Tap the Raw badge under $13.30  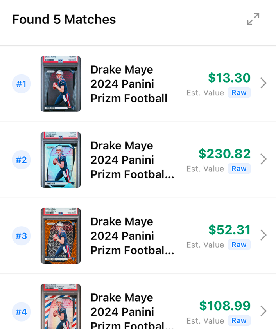(x=239, y=93)
